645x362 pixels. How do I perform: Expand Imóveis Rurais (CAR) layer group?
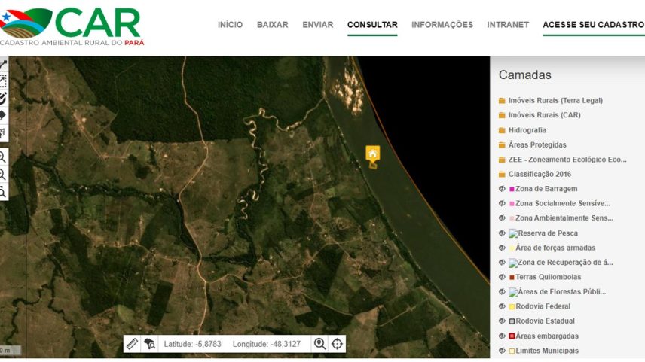[544, 115]
